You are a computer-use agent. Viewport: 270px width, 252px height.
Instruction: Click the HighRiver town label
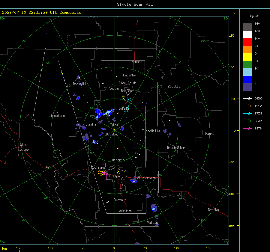coord(124,211)
